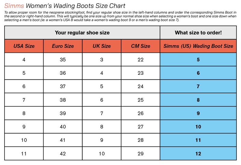Screen dimensions: 241x165
Task: Click the Euro size 38 cell
Action: click(63, 100)
